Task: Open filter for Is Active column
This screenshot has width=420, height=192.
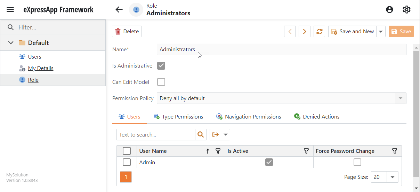Action: click(x=306, y=151)
